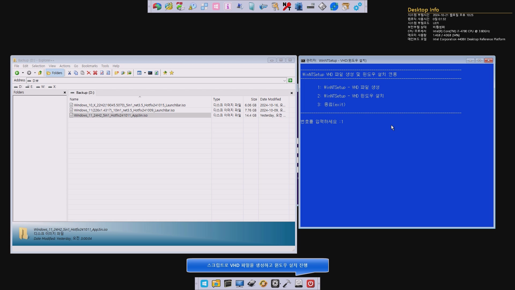Click the Views grid icon
Image resolution: width=515 pixels, height=290 pixels.
[x=139, y=73]
